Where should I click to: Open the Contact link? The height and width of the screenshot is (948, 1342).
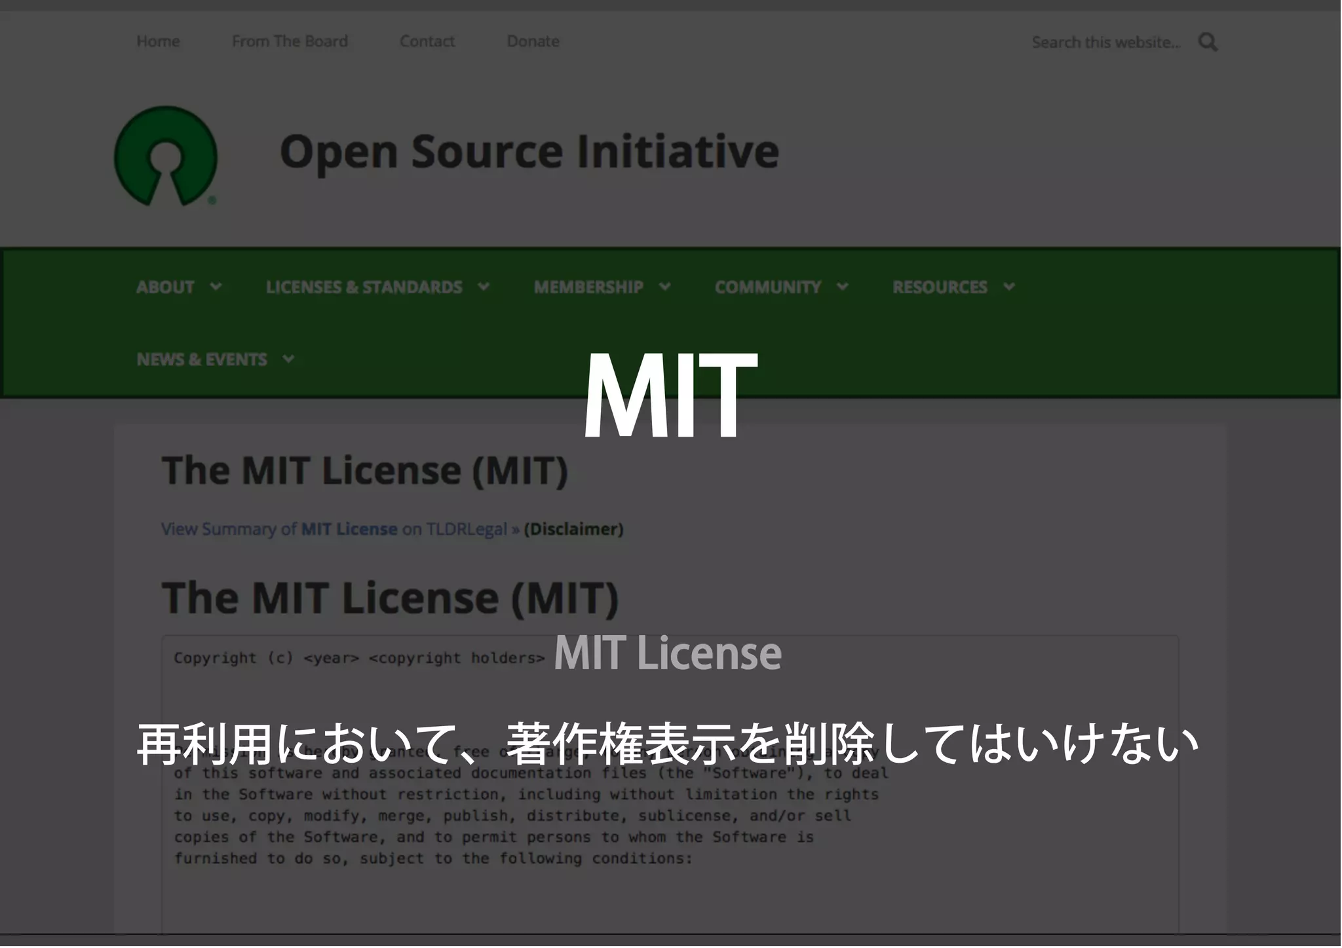[x=427, y=41]
